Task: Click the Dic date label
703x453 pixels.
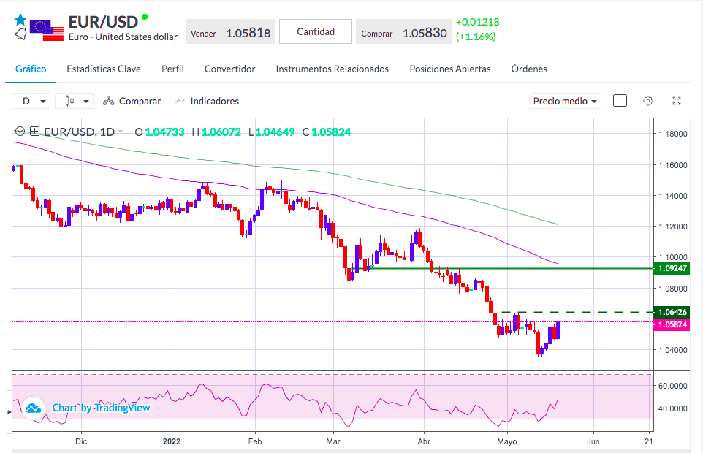Action: 81,441
